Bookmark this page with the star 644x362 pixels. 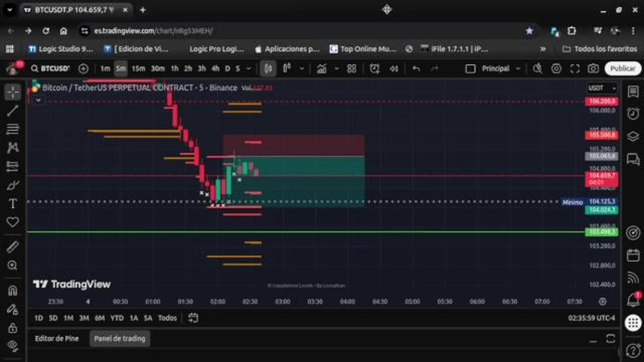(529, 31)
